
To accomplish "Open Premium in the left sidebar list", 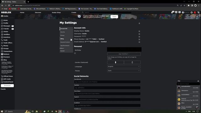I will pos(5,57).
